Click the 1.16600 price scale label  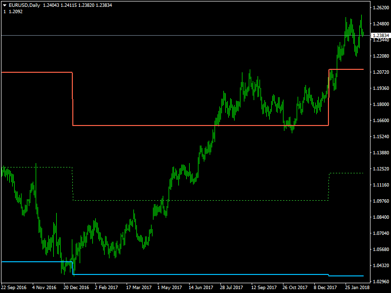click(380, 121)
